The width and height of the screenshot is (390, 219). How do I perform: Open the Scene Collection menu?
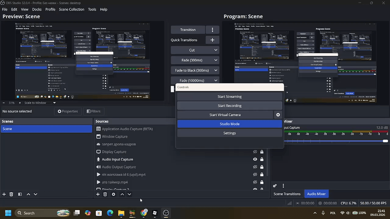71,10
